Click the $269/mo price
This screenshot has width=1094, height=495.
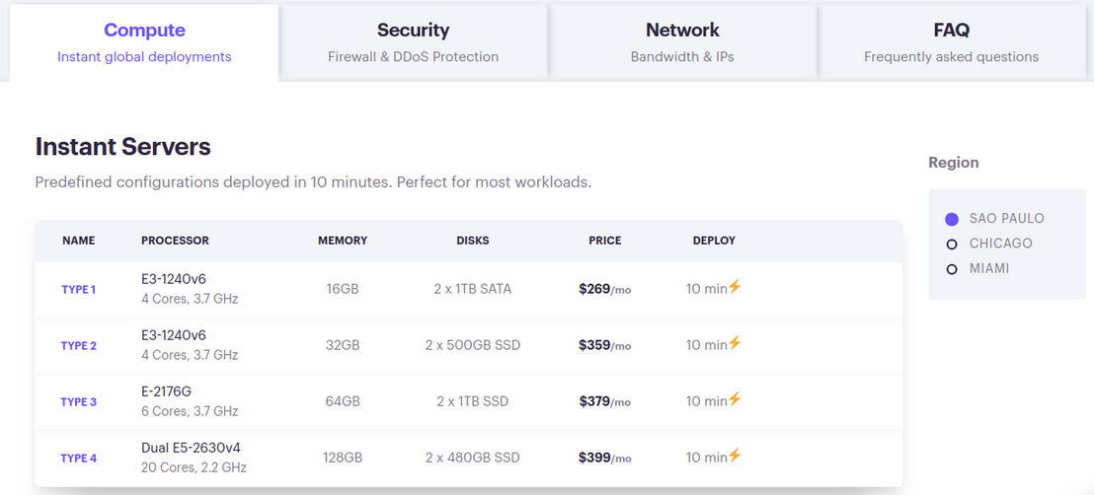[x=605, y=289]
